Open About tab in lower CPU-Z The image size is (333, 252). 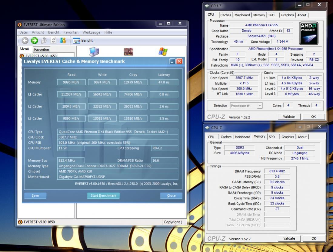pos(302,137)
